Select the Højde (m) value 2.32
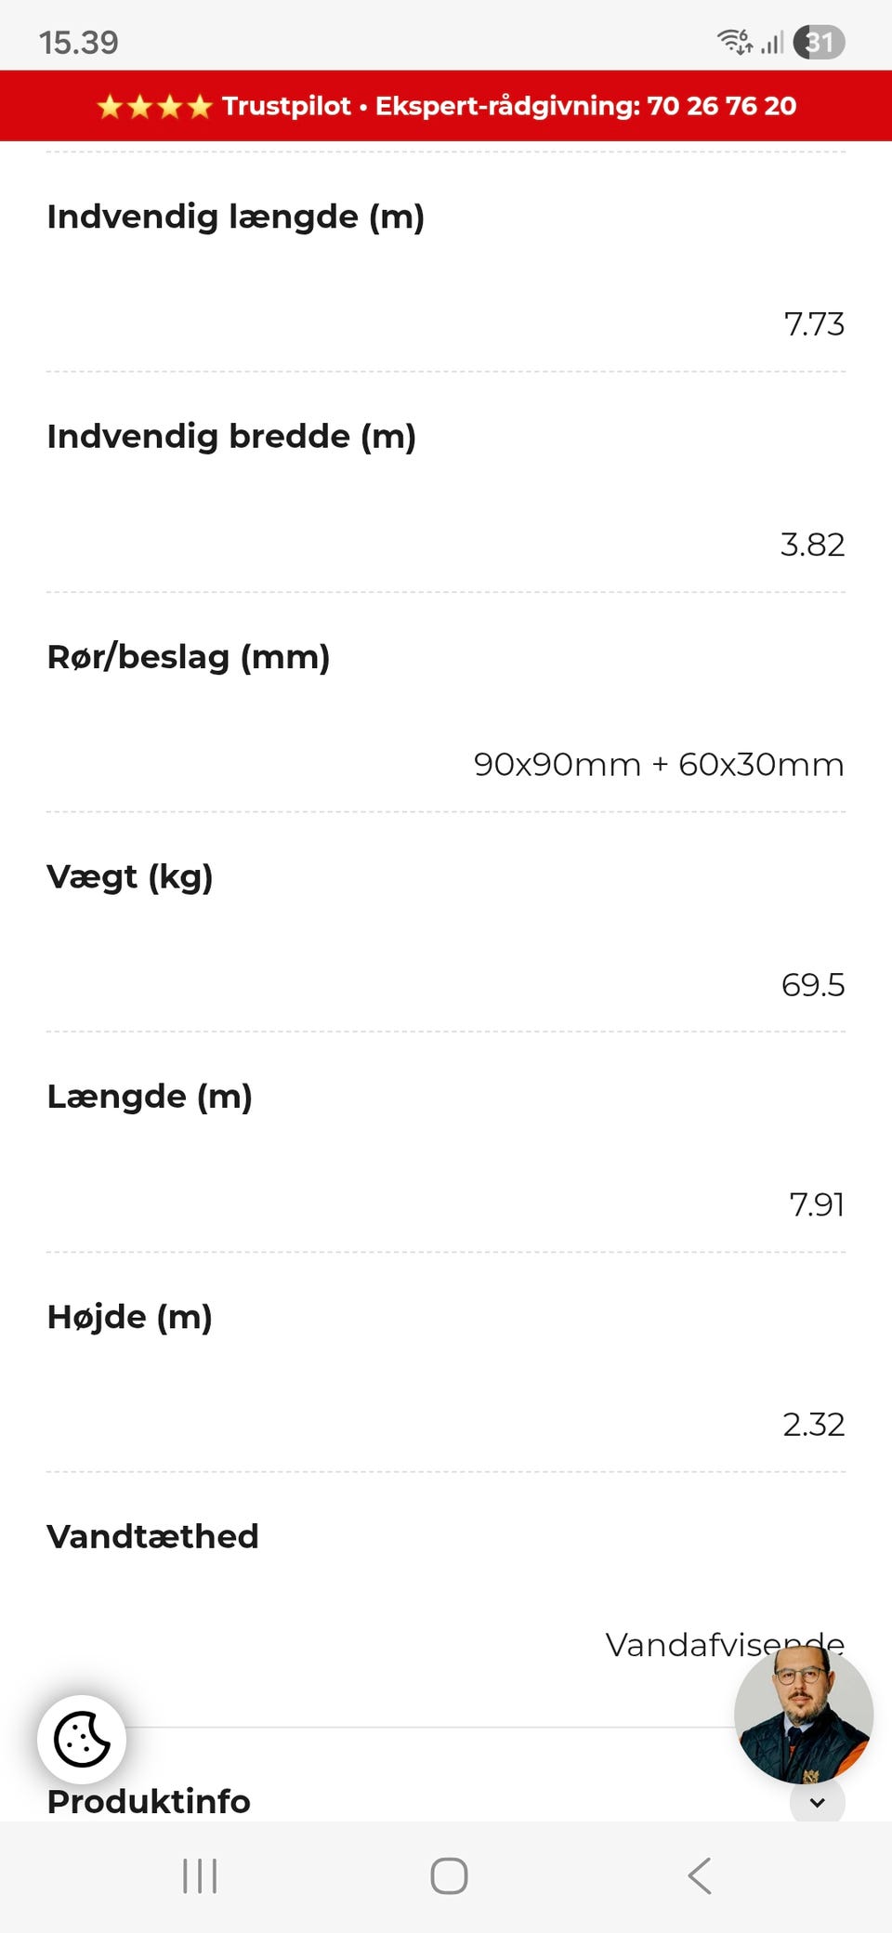This screenshot has width=892, height=1933. [814, 1424]
